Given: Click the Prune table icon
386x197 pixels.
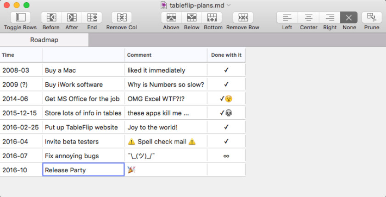Looking at the screenshot, I should pos(372,17).
